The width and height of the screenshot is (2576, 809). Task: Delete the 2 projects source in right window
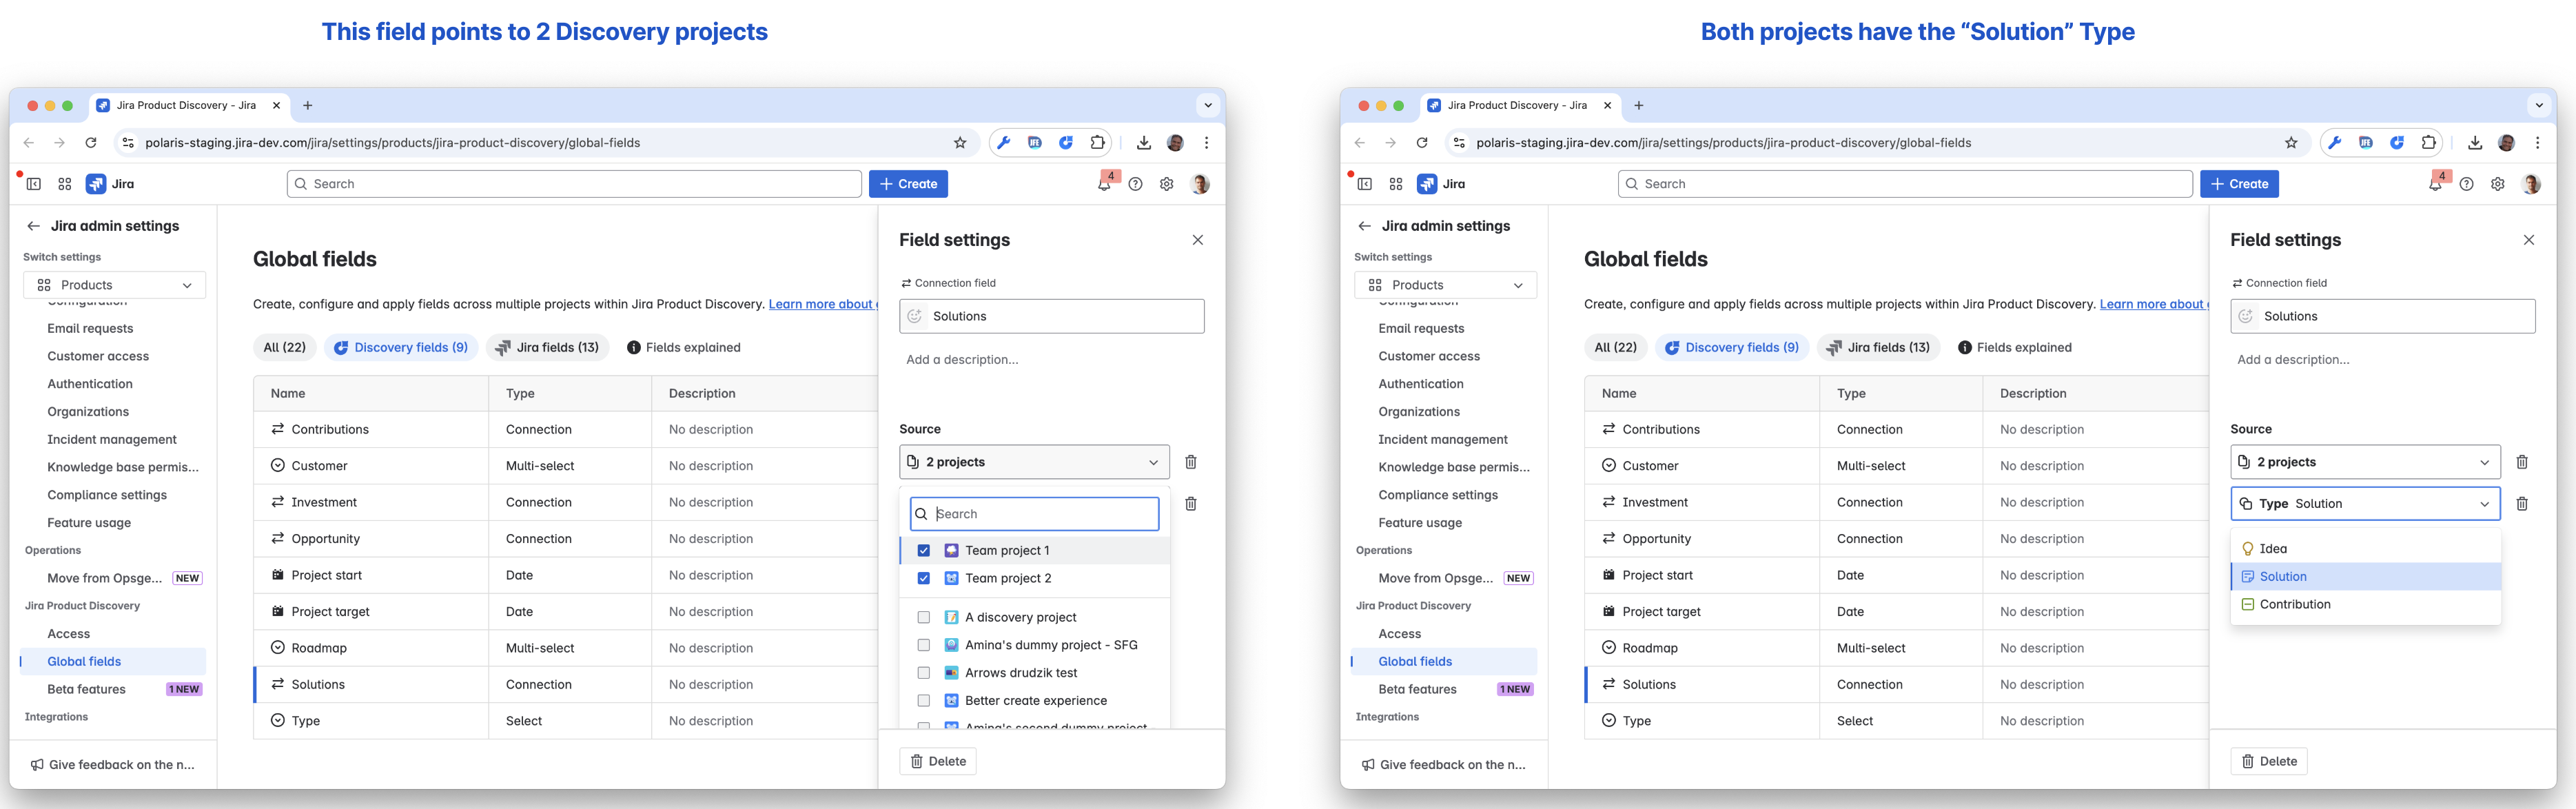pyautogui.click(x=2522, y=462)
